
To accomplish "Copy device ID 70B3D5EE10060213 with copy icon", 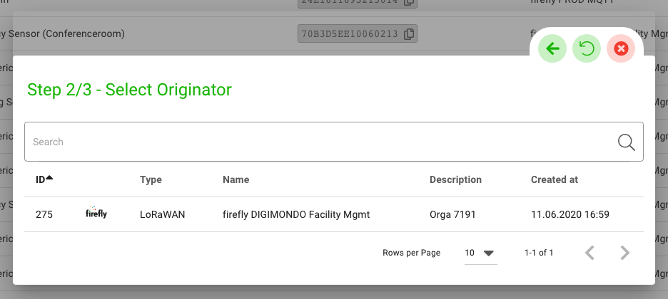I will (408, 33).
